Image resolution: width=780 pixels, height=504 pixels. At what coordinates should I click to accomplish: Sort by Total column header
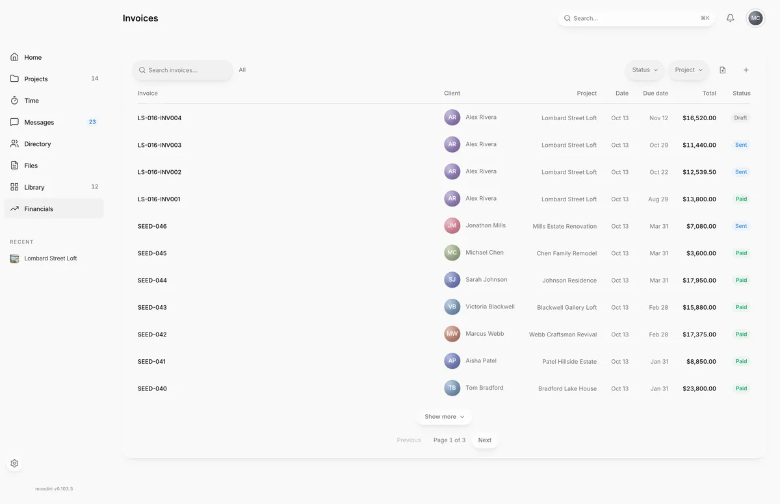[x=709, y=94]
